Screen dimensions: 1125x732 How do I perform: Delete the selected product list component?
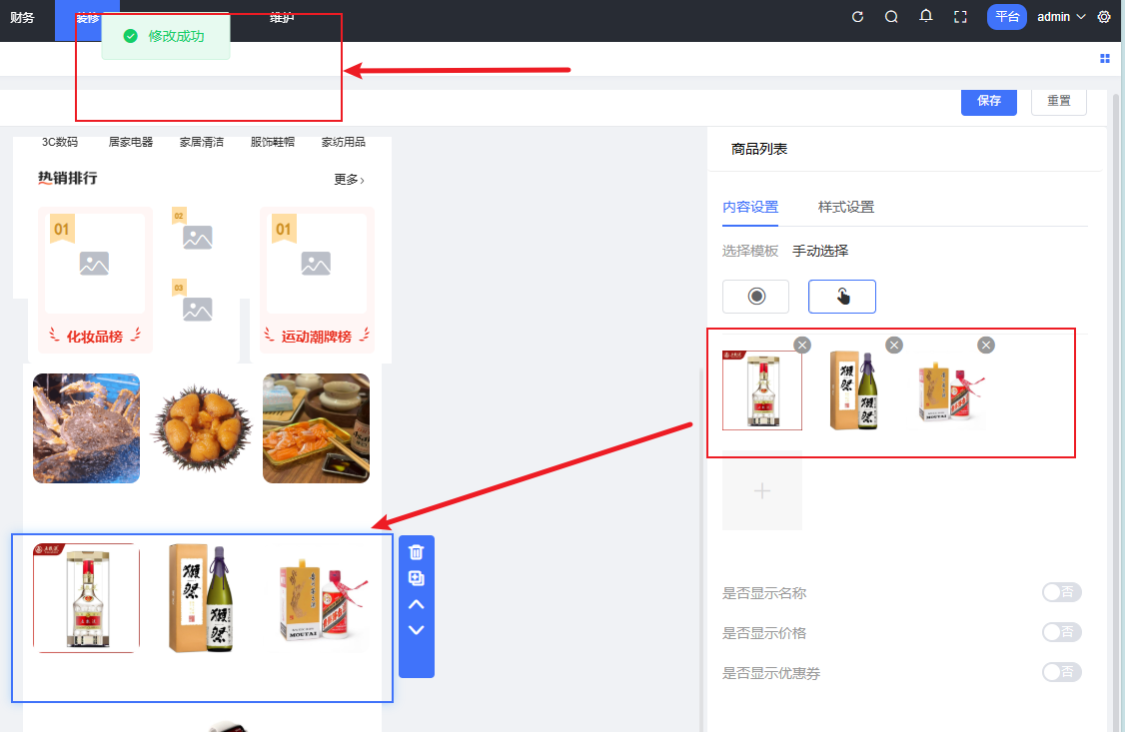[x=417, y=552]
